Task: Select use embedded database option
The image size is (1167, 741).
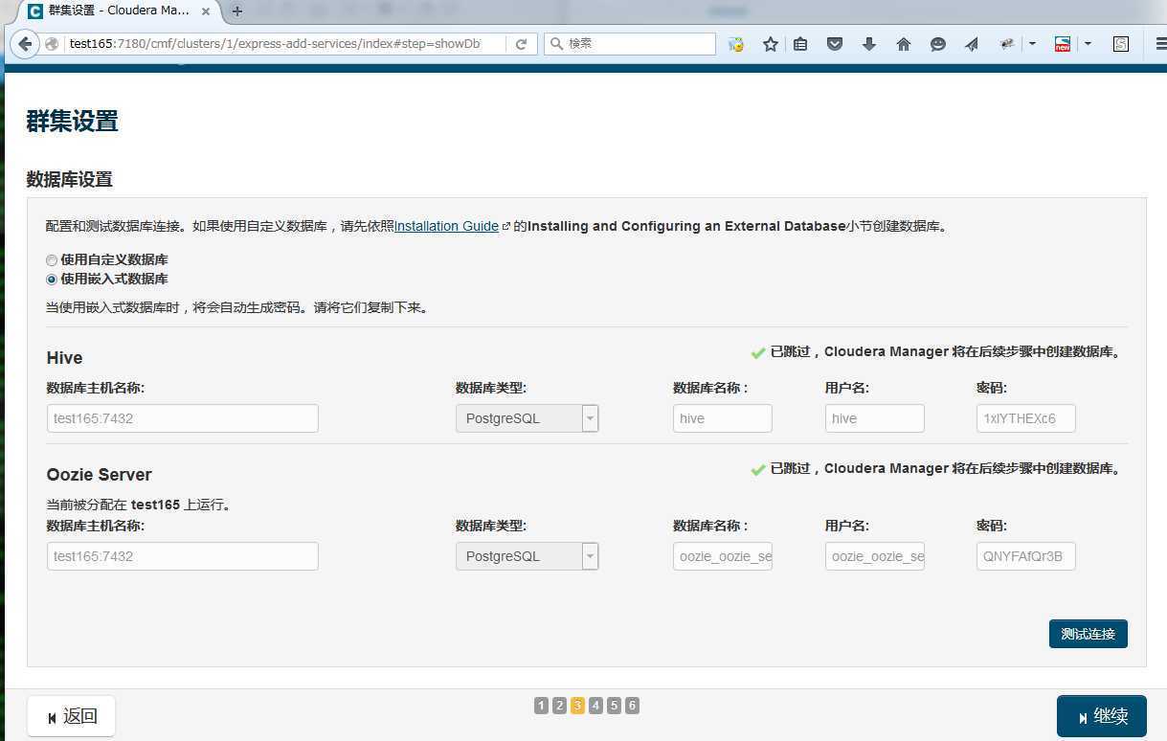Action: (52, 280)
